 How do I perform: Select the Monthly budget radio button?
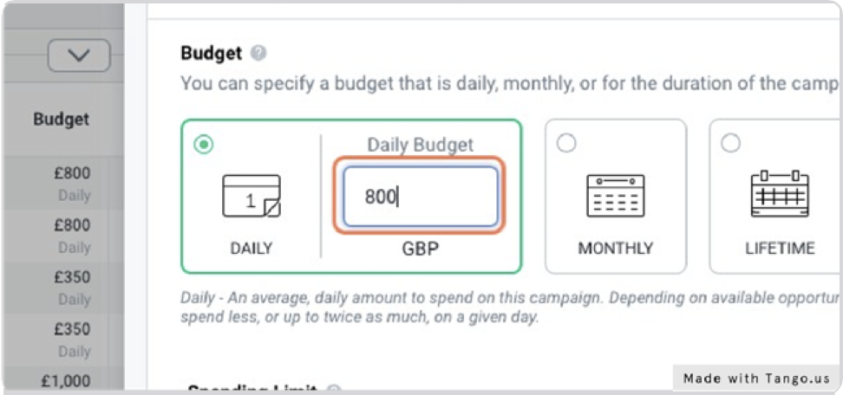566,143
